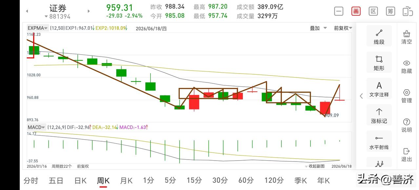Switch to 15分 fifteen-minute tab
The height and width of the screenshot is (190, 419).
pyautogui.click(x=194, y=181)
